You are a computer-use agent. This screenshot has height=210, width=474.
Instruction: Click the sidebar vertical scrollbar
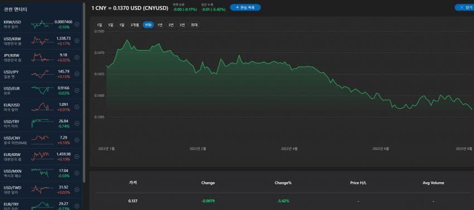point(84,93)
